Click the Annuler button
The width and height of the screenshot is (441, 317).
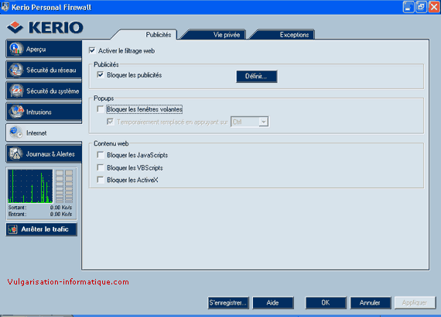[370, 302]
